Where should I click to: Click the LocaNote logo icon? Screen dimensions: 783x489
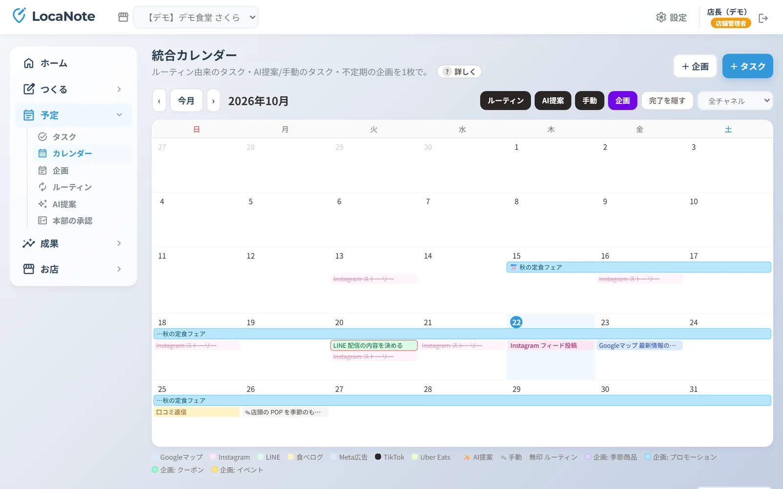coord(19,16)
